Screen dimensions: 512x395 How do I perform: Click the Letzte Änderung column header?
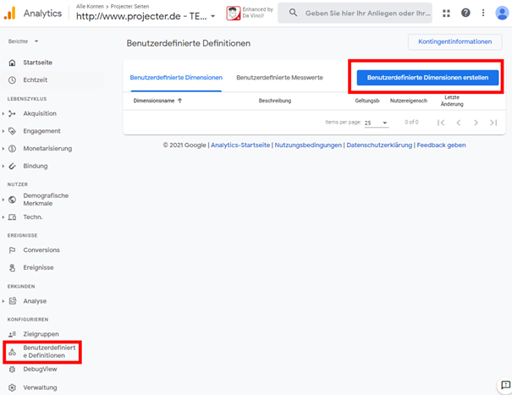[x=452, y=101]
